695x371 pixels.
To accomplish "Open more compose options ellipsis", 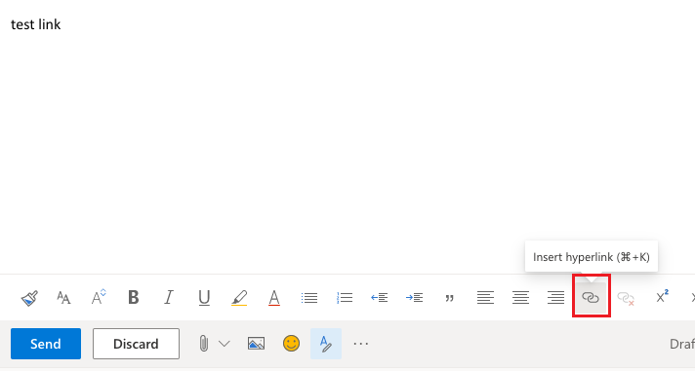I will pos(361,344).
